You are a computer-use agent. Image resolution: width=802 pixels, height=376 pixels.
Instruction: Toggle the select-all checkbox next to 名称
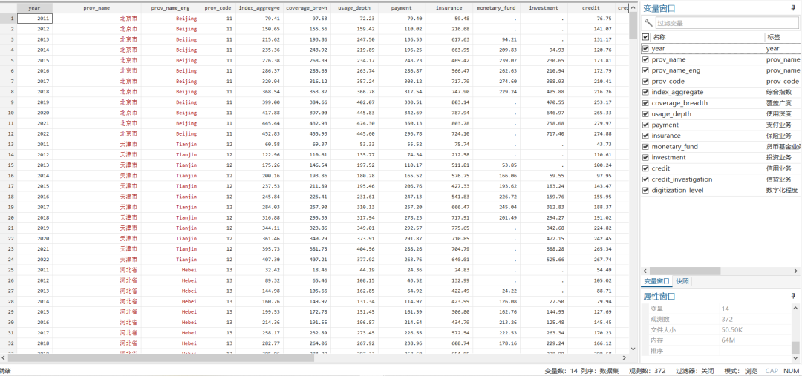point(645,37)
